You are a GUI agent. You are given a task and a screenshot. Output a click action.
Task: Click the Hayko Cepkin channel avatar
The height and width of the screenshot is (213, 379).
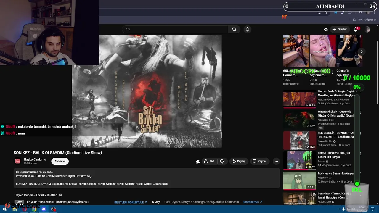pos(17,161)
